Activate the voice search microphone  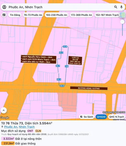[x=121, y=7]
